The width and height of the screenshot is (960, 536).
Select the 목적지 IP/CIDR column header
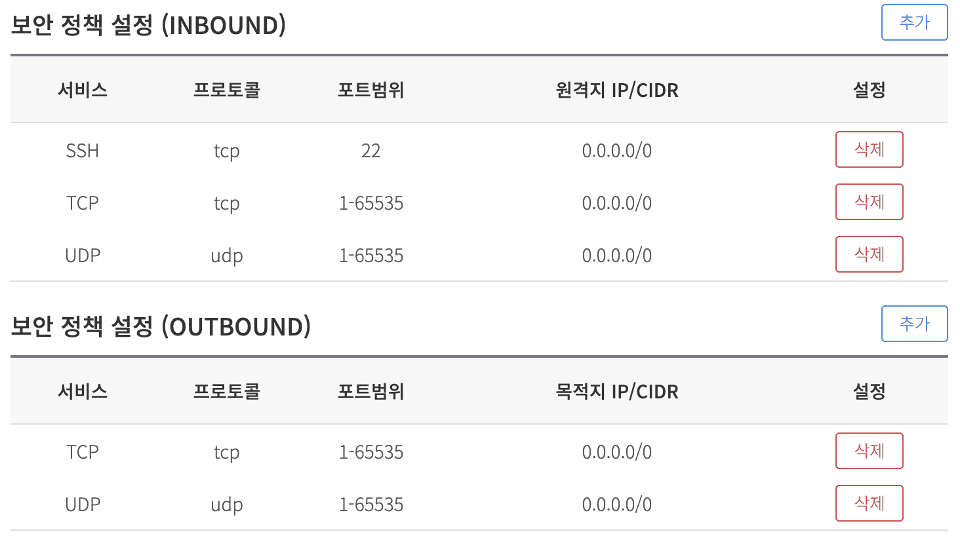[x=617, y=391]
